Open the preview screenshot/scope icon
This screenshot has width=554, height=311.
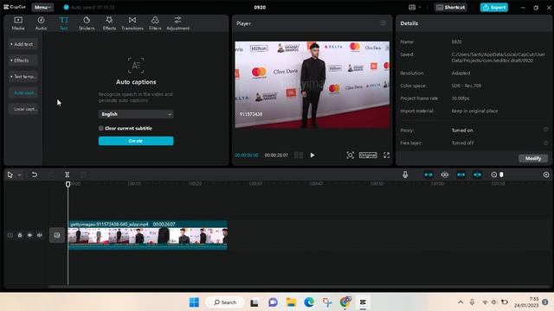point(350,155)
